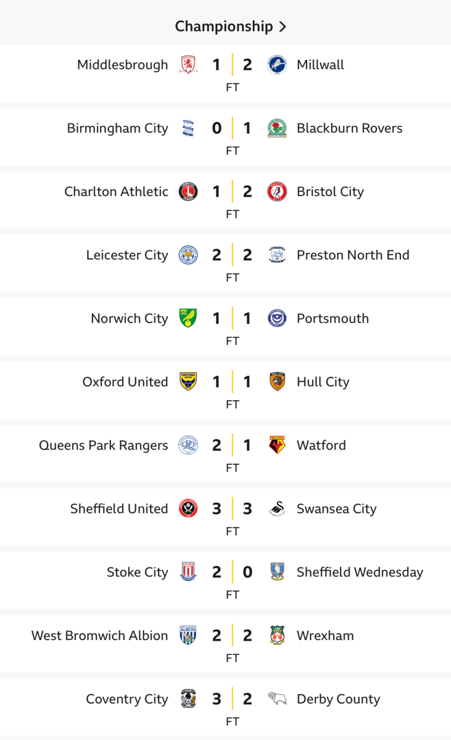Open the Coventry City 3-2 score
Viewport: 451px width, 740px height.
tap(232, 699)
